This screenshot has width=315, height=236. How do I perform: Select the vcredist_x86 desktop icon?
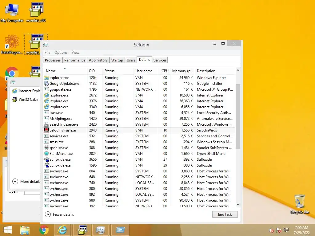pyautogui.click(x=36, y=12)
